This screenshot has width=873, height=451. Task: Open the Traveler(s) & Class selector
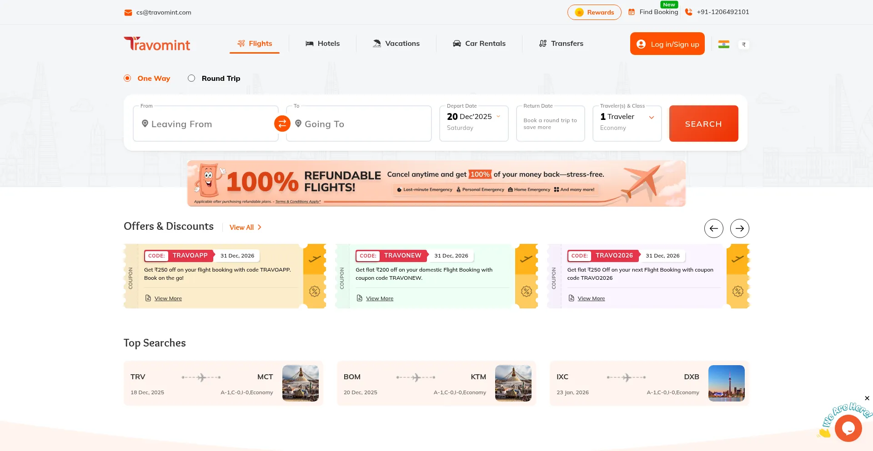coord(627,122)
